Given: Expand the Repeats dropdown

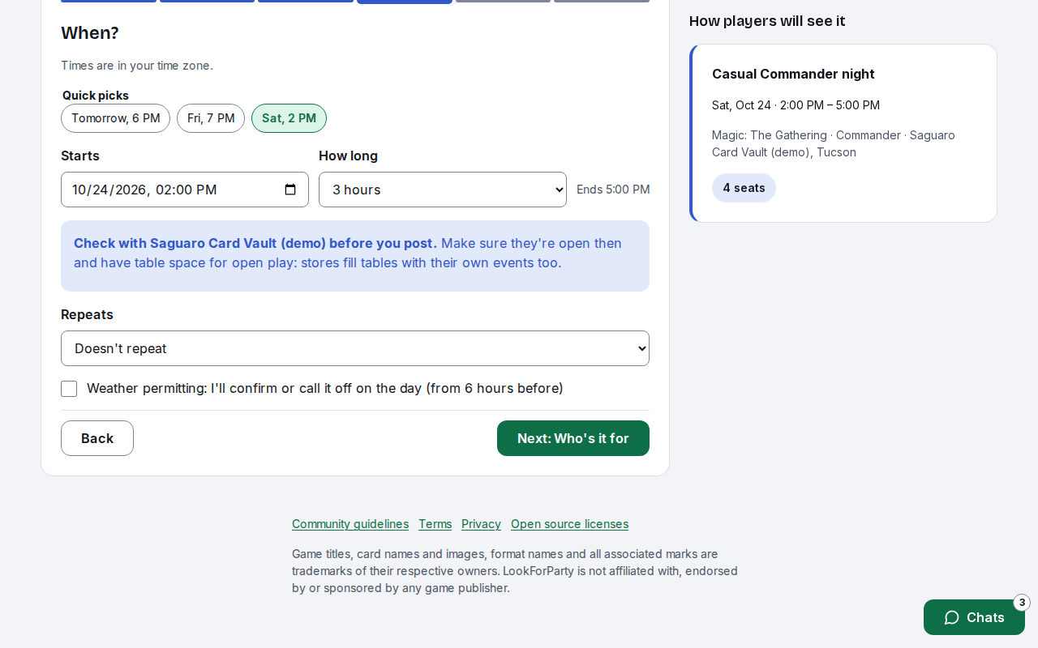Looking at the screenshot, I should click(x=355, y=348).
